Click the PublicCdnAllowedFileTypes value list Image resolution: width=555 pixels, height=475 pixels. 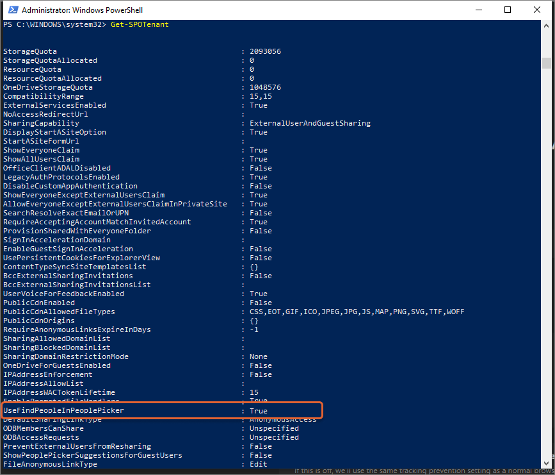pos(357,312)
